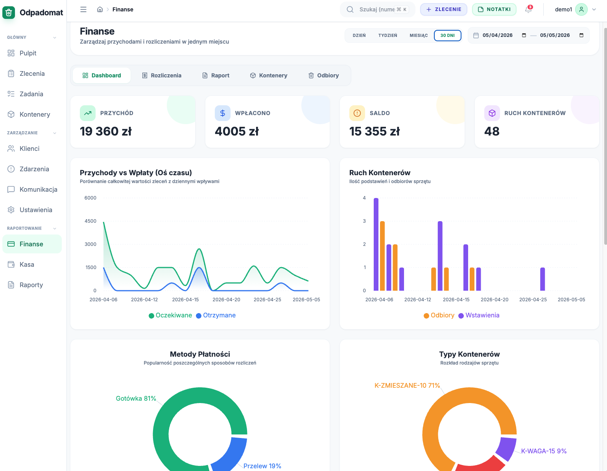Click the Komunikacja chat bubble icon

(x=11, y=189)
